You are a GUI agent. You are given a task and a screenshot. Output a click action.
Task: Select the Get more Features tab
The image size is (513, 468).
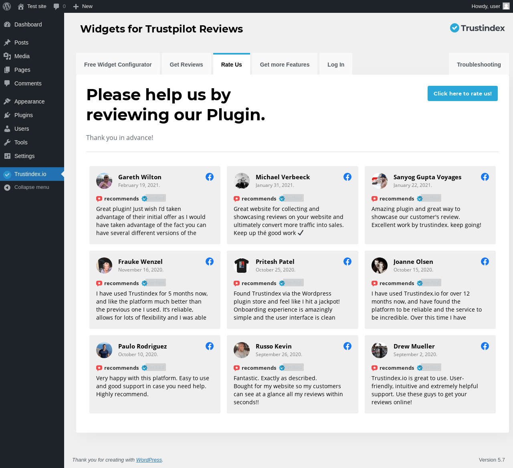click(x=285, y=65)
